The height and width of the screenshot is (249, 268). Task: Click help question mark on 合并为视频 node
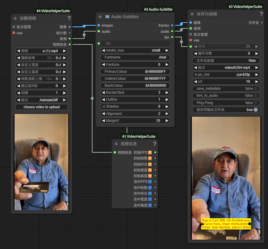click(x=261, y=14)
